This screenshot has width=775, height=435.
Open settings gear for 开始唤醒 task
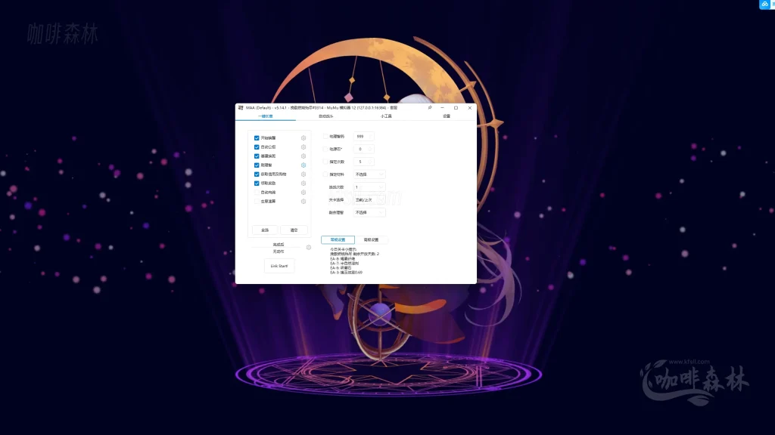[x=303, y=138]
